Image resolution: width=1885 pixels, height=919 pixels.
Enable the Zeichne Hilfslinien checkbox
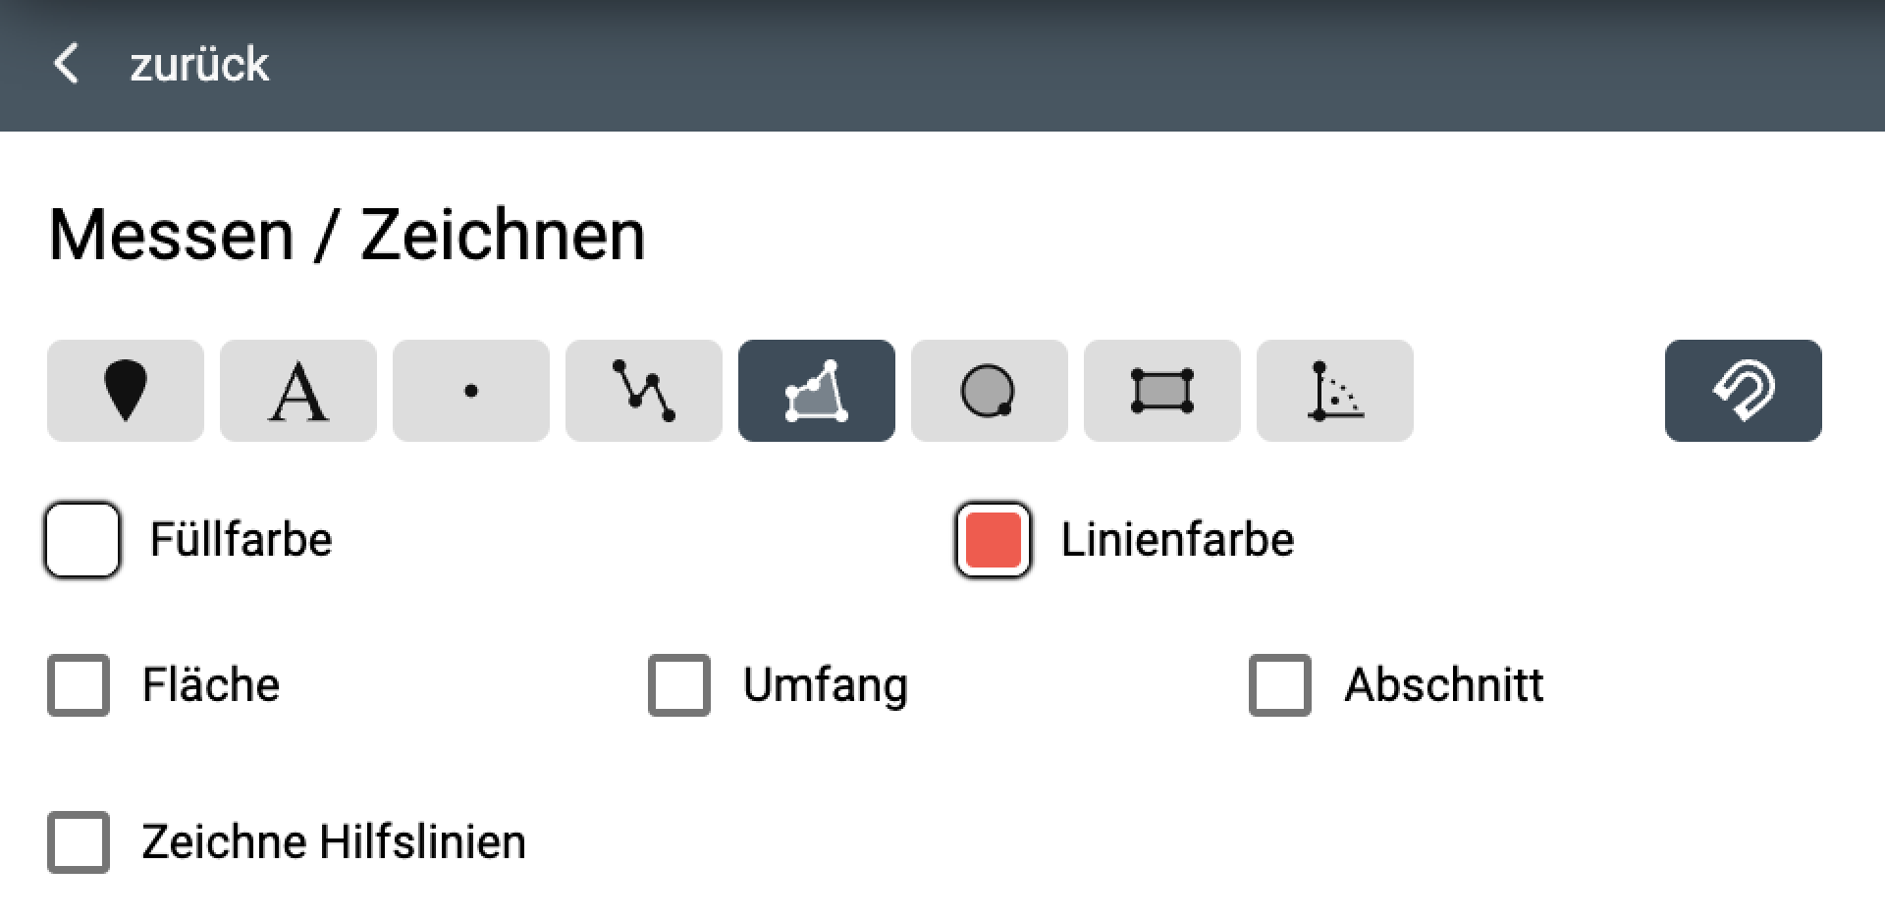pyautogui.click(x=79, y=842)
